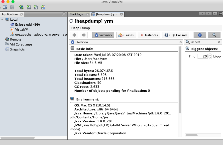Close the Inspect section
The image size is (223, 145).
pos(219,42)
